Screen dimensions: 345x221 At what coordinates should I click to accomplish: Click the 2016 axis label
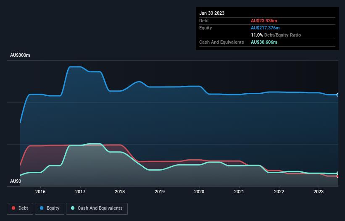pos(40,192)
